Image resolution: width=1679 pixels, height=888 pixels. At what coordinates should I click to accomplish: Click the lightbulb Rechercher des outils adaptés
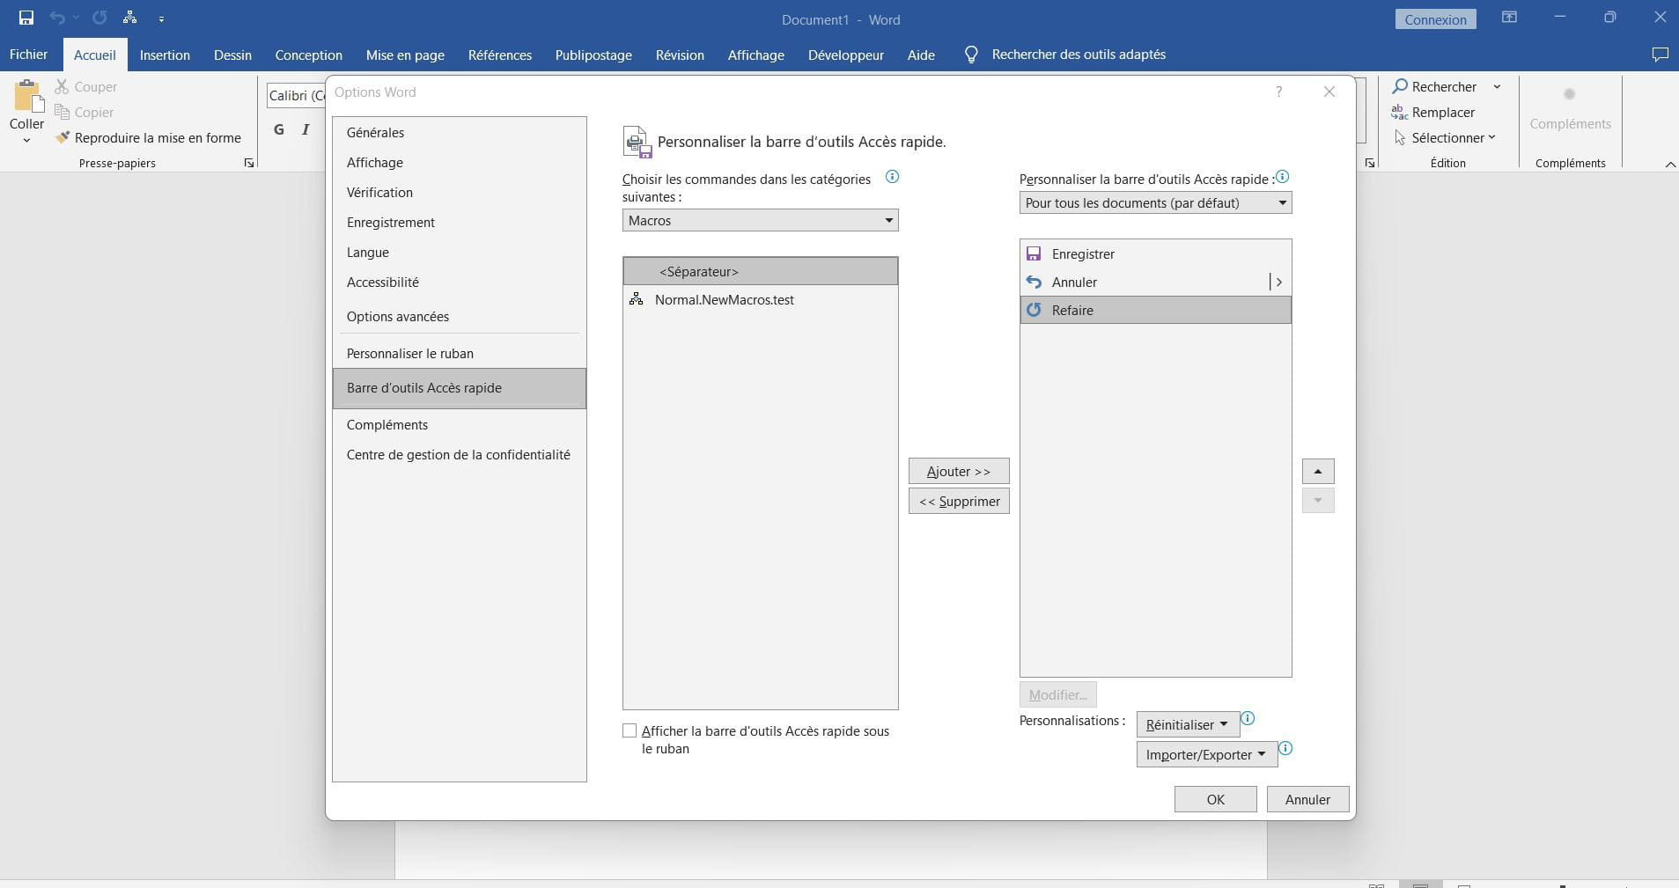point(1065,55)
